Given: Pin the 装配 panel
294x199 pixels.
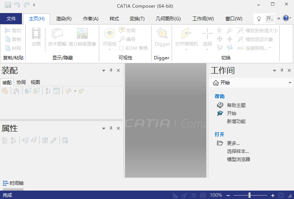Looking at the screenshot, I should point(111,70).
